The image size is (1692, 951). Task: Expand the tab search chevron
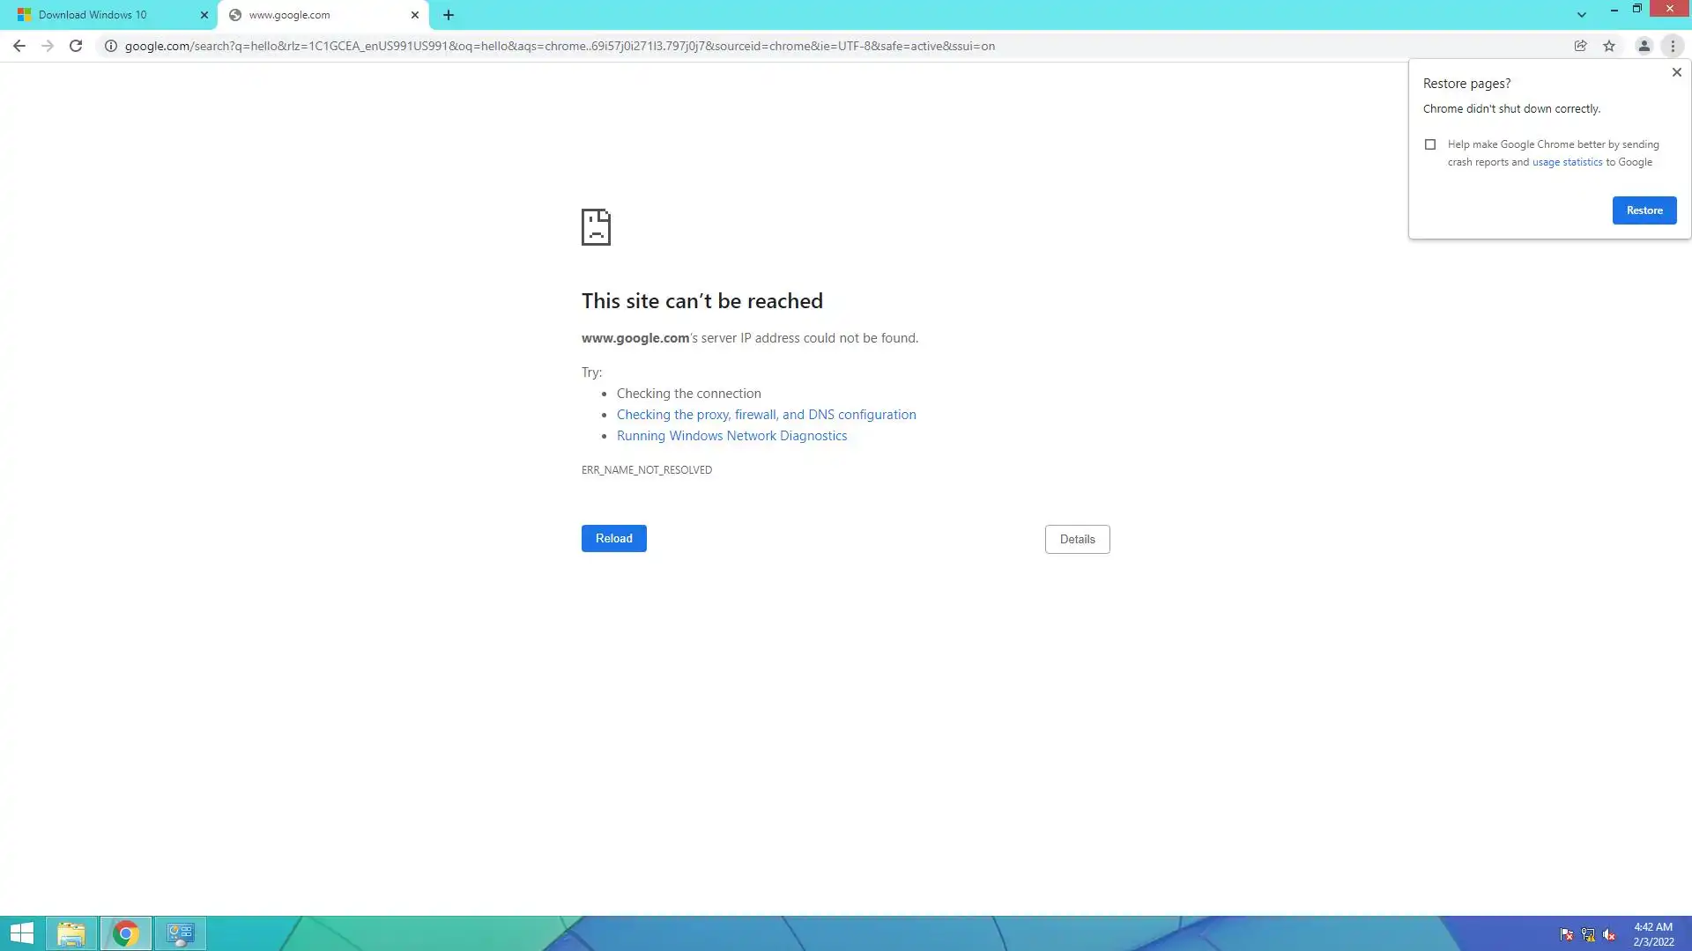[1582, 15]
